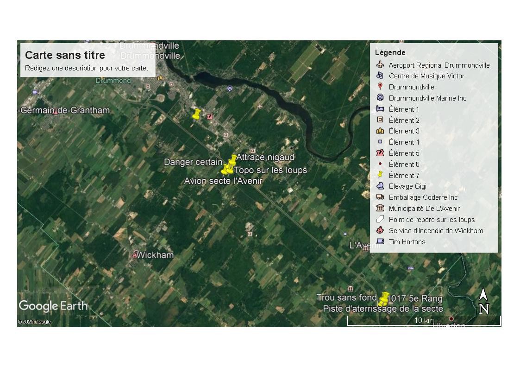Click the 'Attrape nigaud' placemark label on the map

(x=265, y=158)
